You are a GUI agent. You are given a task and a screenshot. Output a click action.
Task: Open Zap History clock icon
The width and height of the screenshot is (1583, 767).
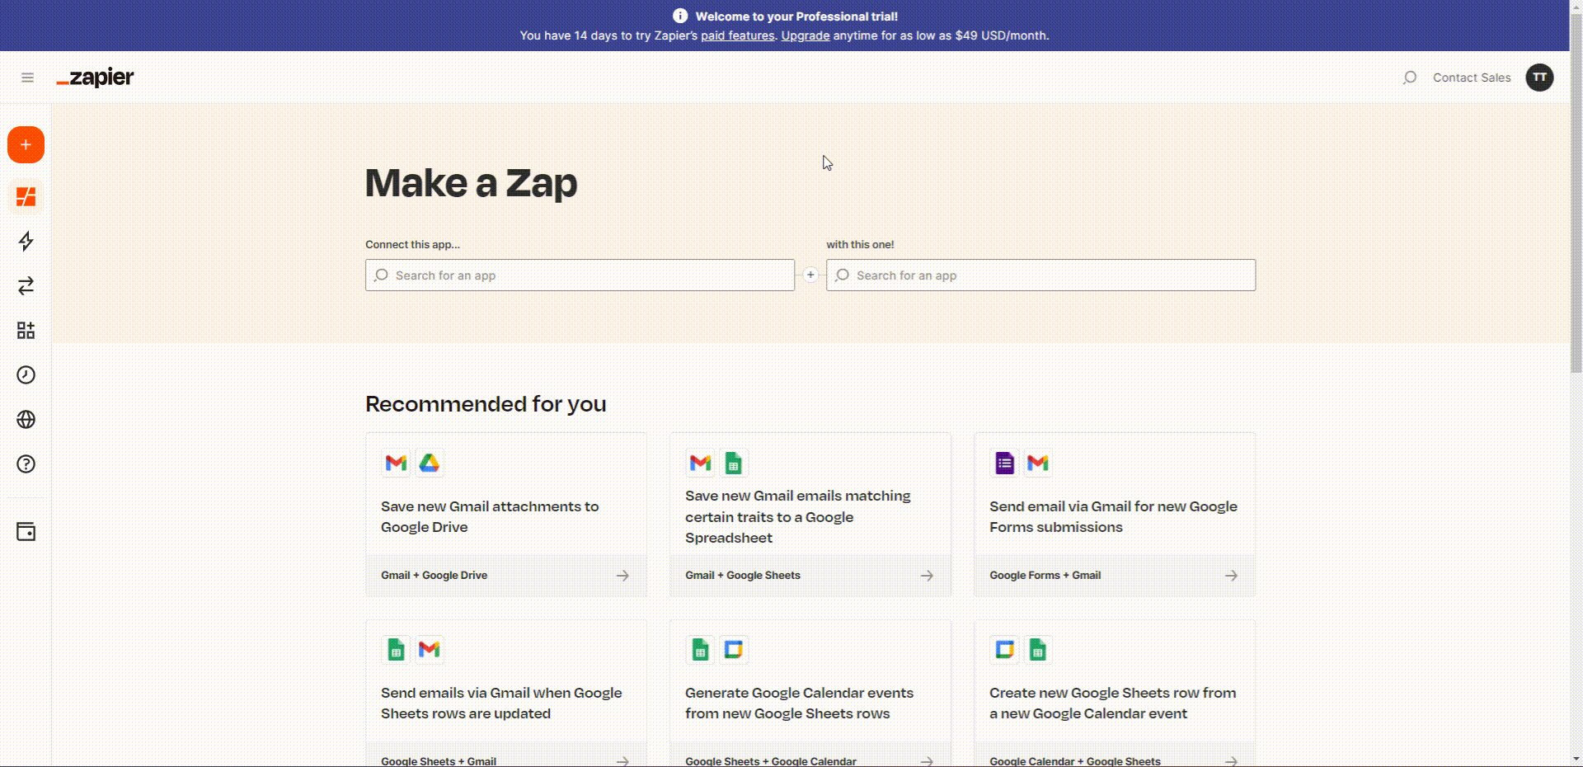click(26, 375)
